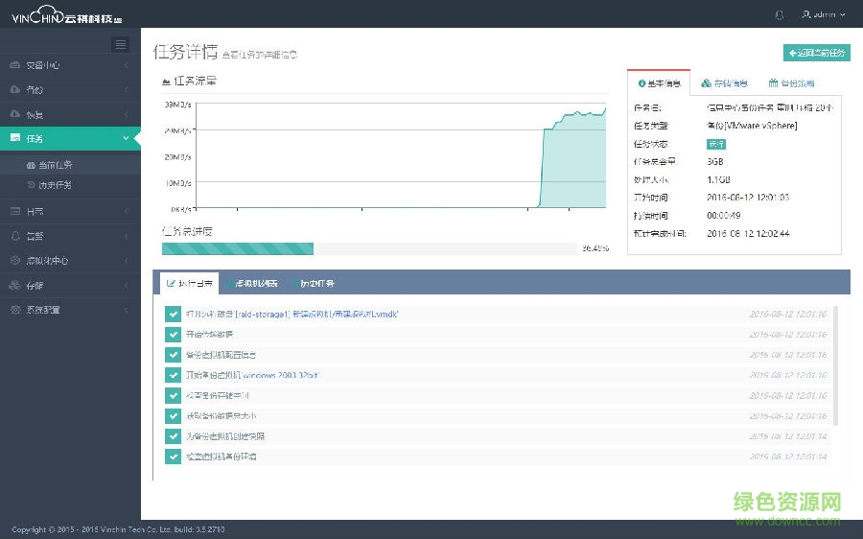This screenshot has height=539, width=863.
Task: Open the notification bell in header
Action: 779,14
